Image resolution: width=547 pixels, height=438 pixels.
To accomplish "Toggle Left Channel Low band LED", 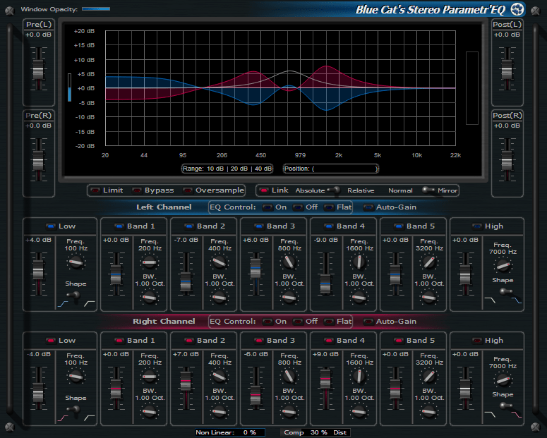I will pyautogui.click(x=51, y=226).
